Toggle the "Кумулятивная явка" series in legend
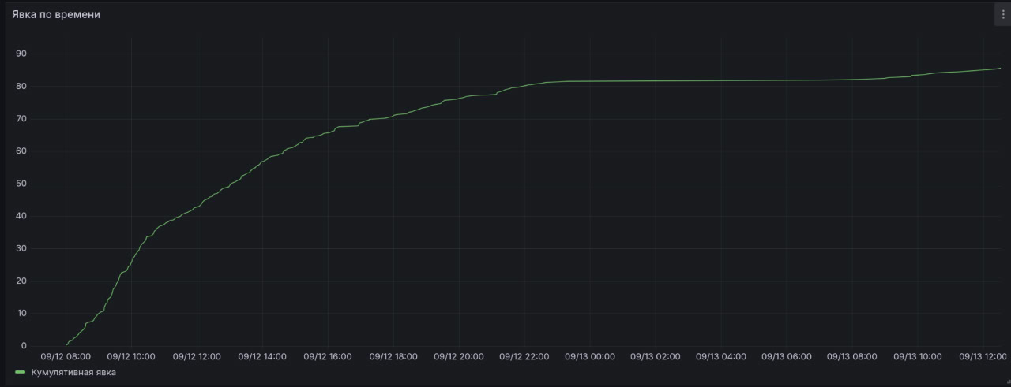 click(x=73, y=372)
